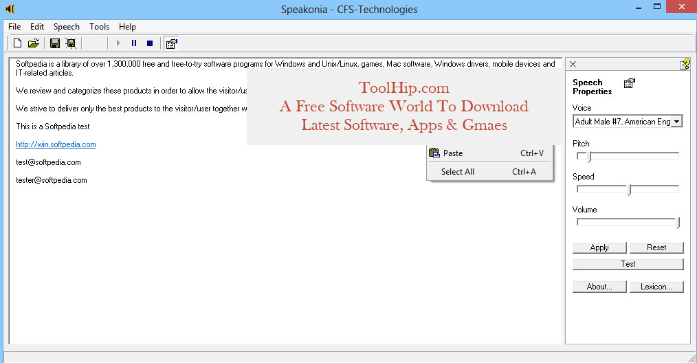Open the Lexicon editor
Image resolution: width=697 pixels, height=363 pixels.
point(656,287)
